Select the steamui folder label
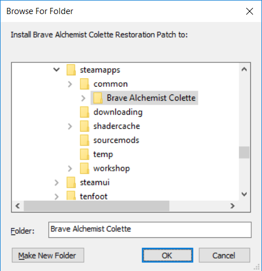Viewport: 262px width, 271px height. point(95,182)
